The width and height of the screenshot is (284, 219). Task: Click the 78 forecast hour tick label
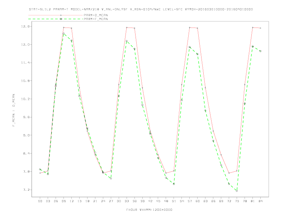(x=245, y=201)
